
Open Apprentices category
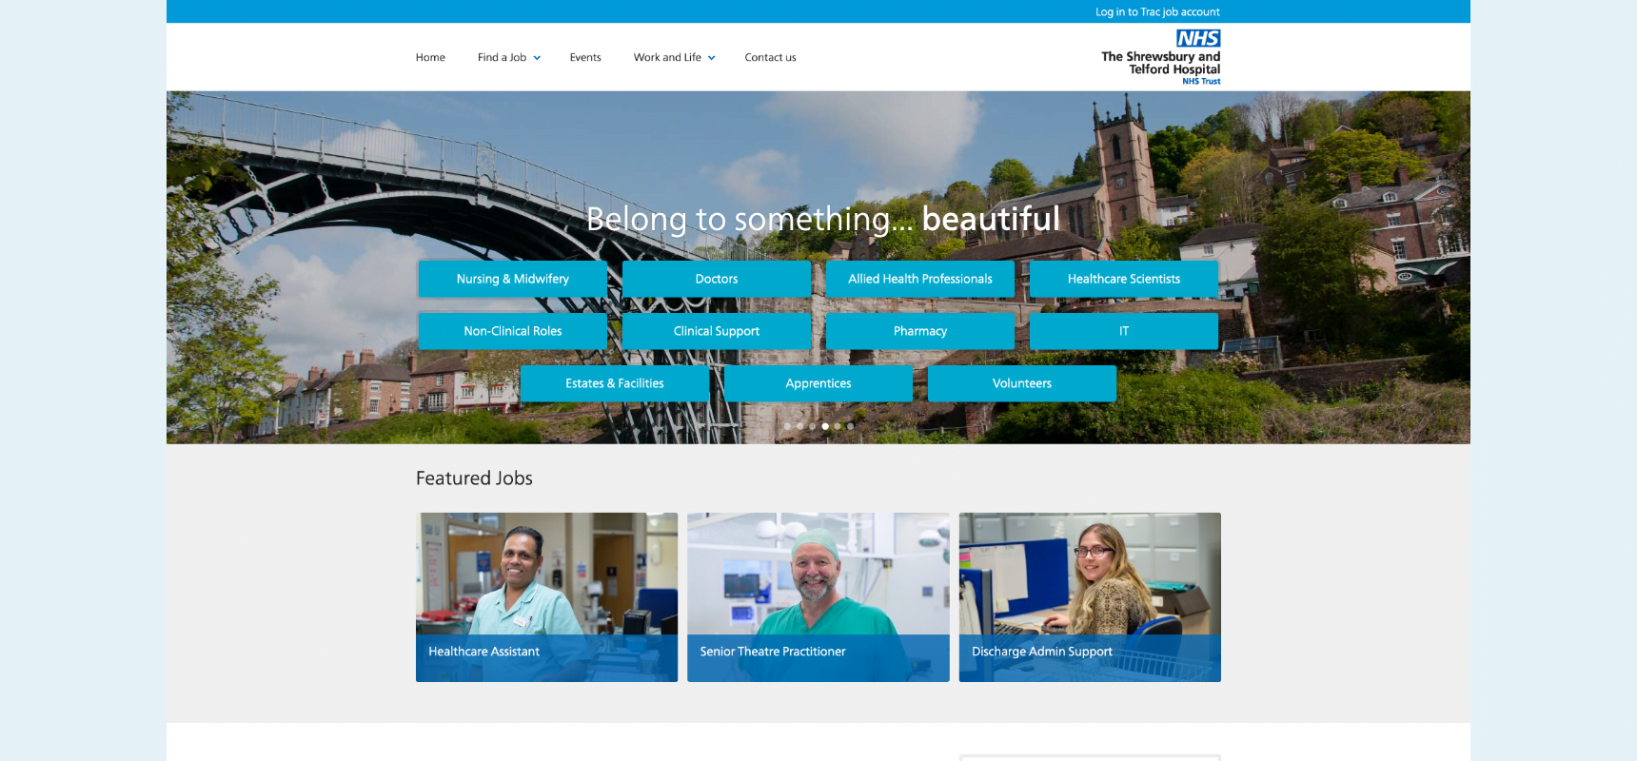click(x=818, y=383)
